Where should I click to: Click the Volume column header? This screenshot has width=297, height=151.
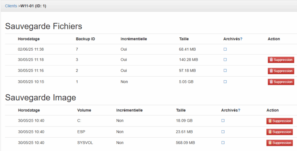coord(84,110)
